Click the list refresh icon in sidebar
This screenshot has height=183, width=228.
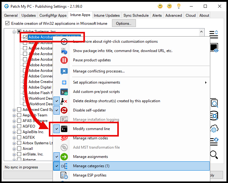pos(214,141)
